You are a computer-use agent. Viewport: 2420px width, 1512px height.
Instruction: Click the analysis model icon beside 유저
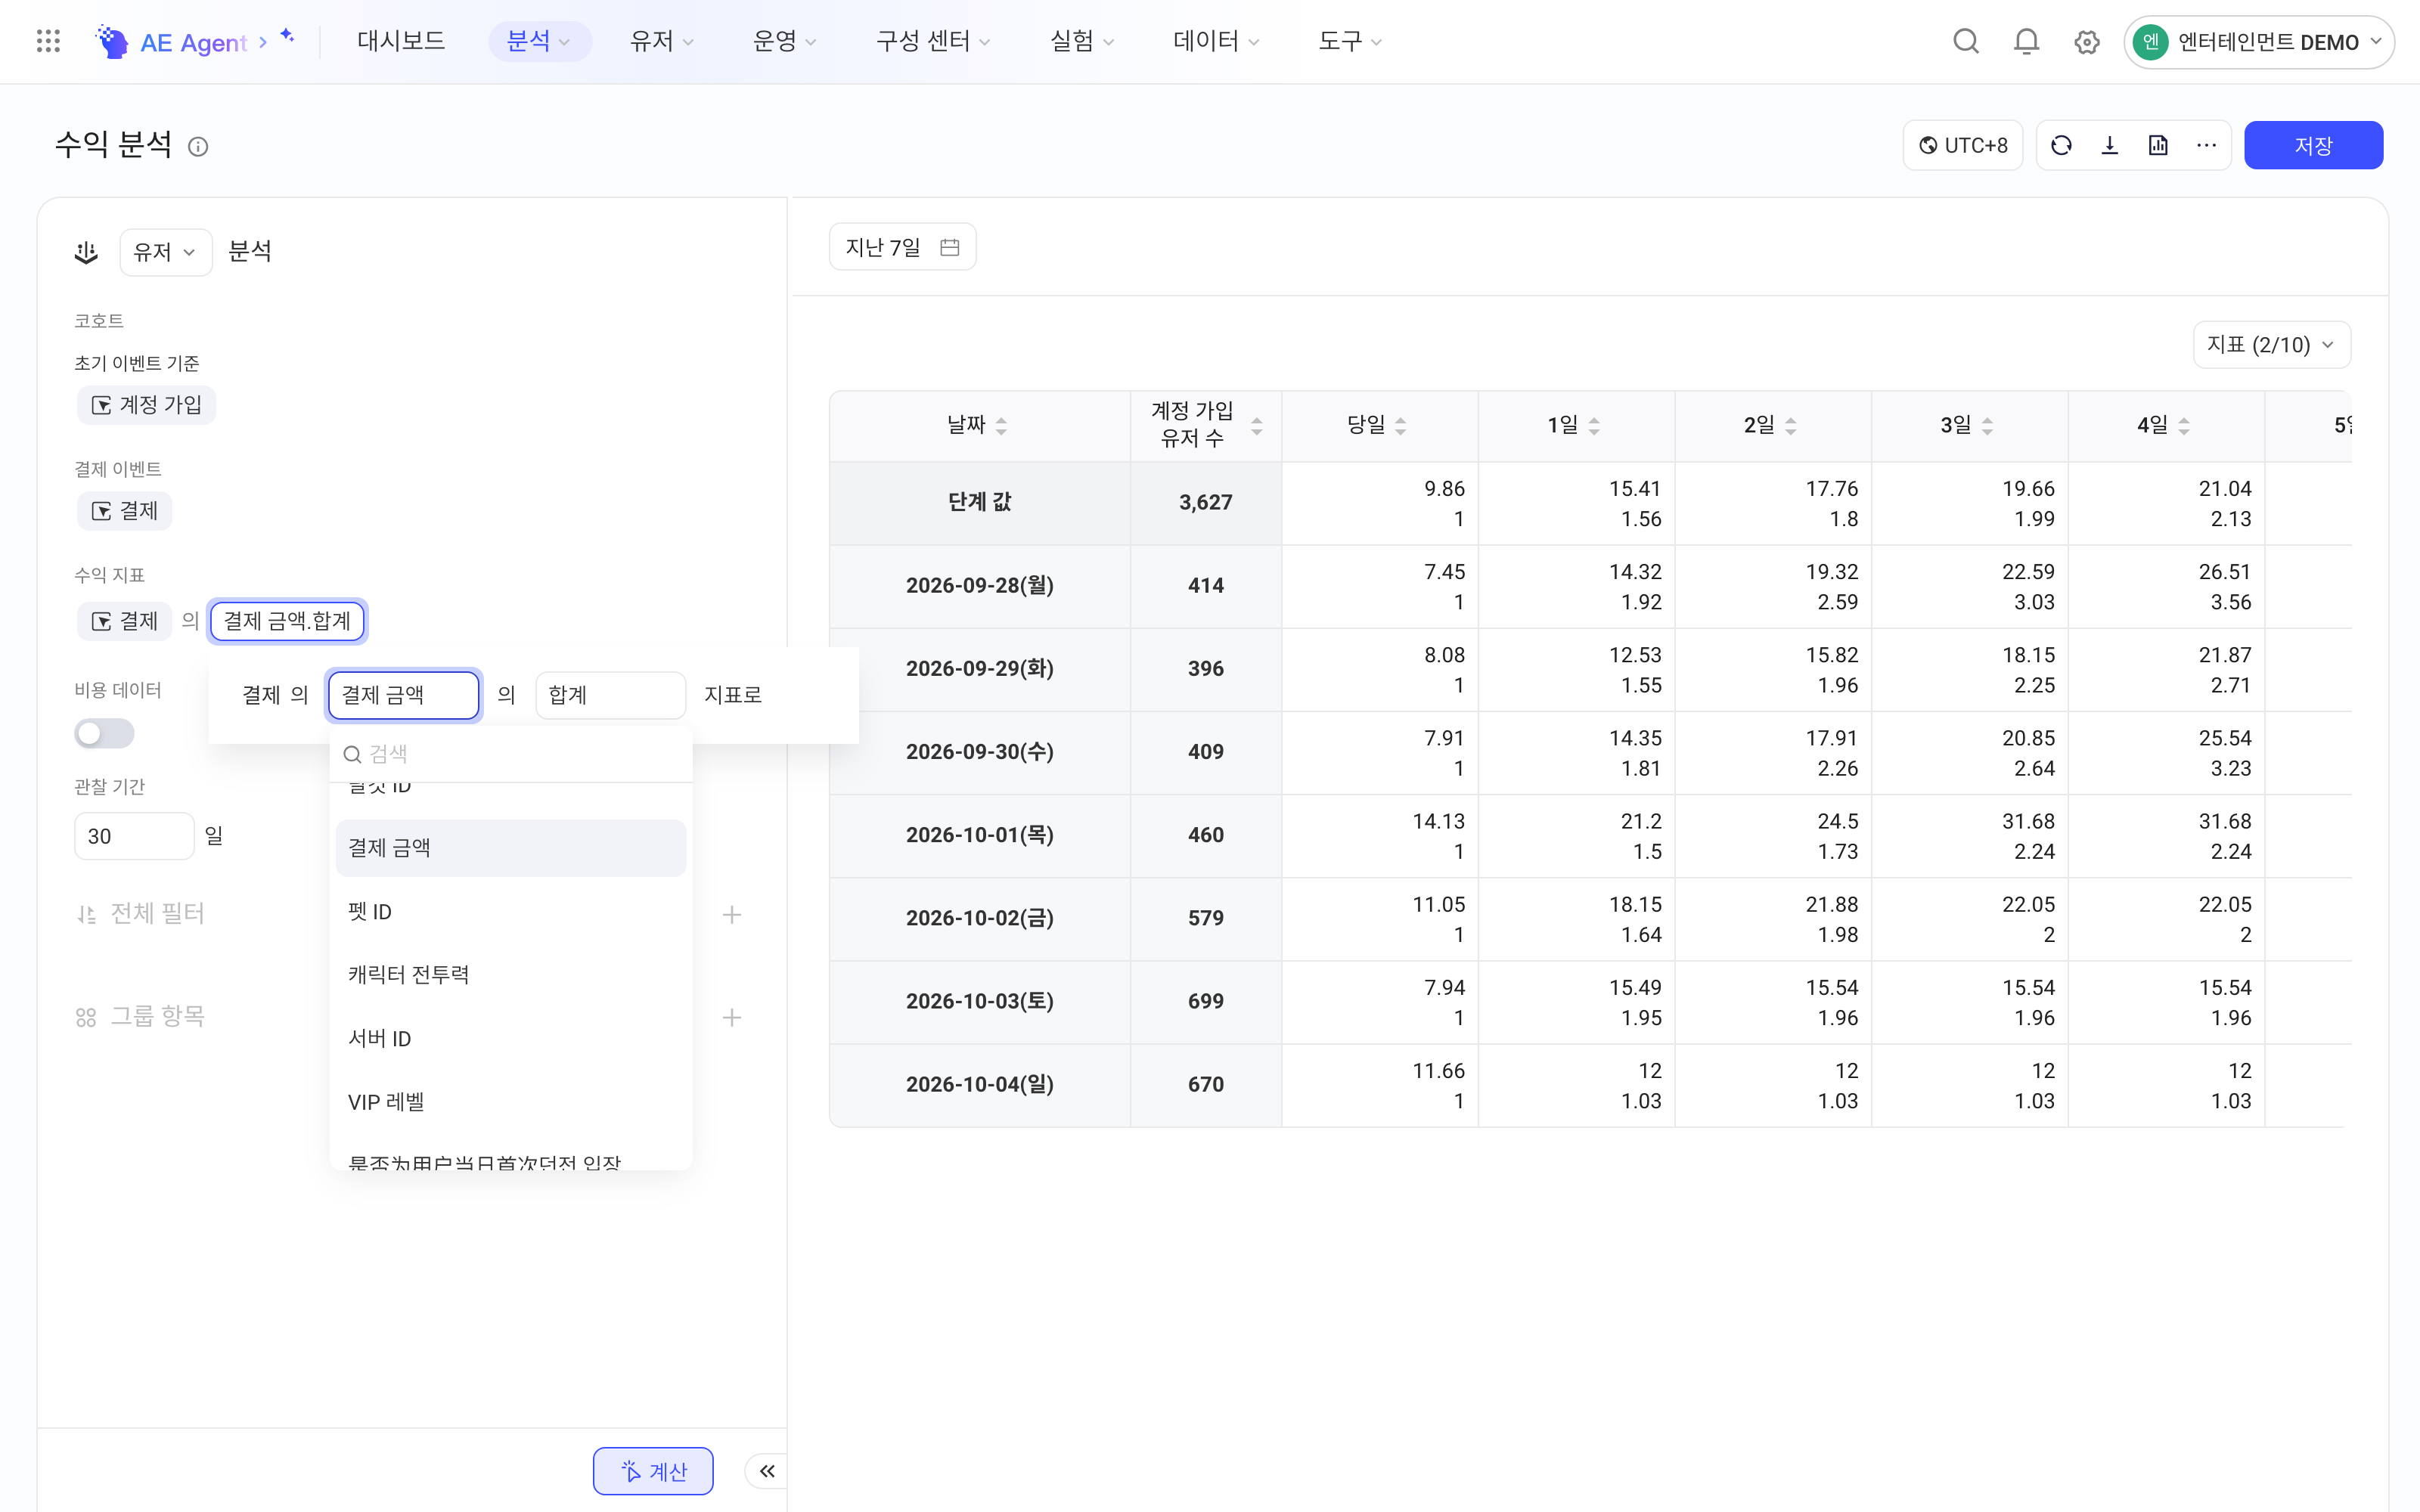point(86,252)
